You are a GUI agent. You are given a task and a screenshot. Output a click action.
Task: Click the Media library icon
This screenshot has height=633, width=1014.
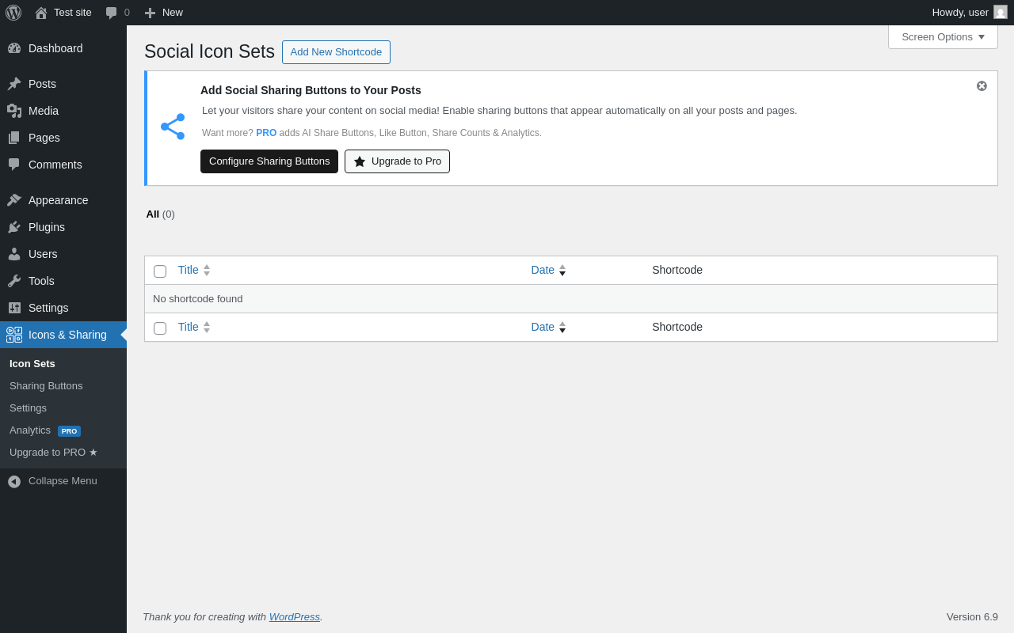click(x=14, y=111)
